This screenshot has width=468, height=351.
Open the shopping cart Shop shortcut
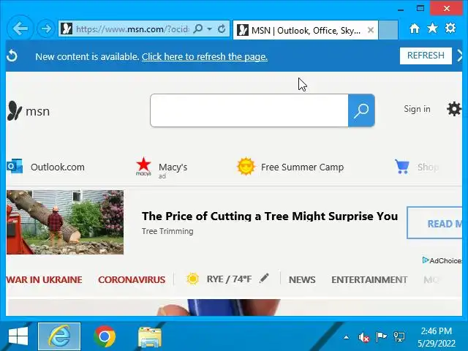coord(417,167)
